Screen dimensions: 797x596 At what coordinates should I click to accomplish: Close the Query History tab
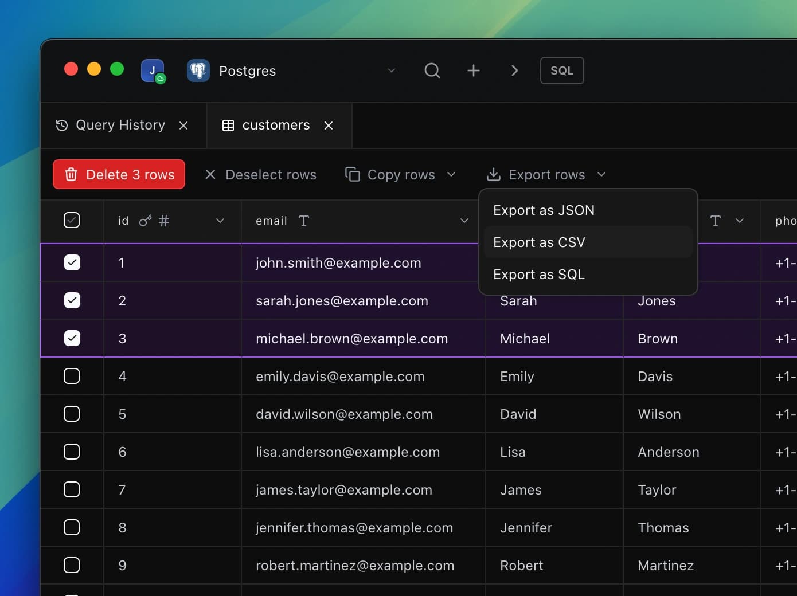(183, 125)
